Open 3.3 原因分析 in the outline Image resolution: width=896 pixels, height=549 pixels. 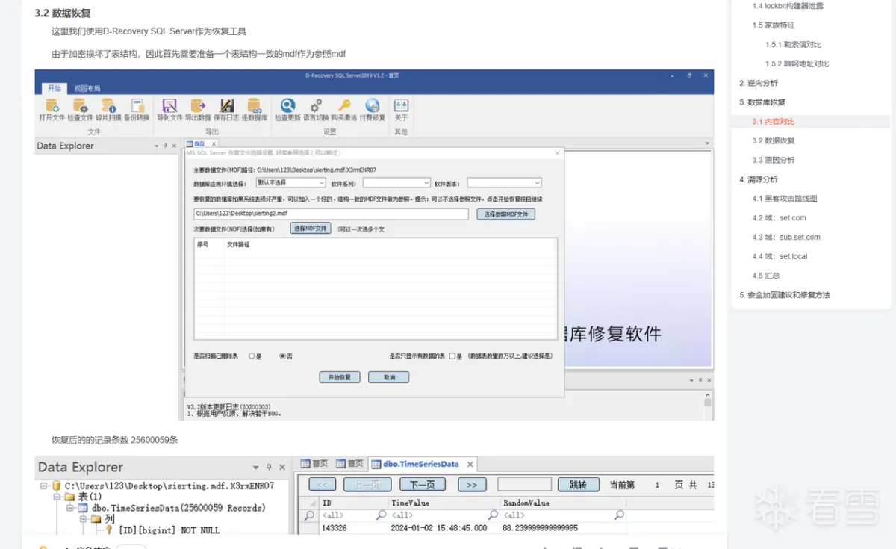[774, 160]
